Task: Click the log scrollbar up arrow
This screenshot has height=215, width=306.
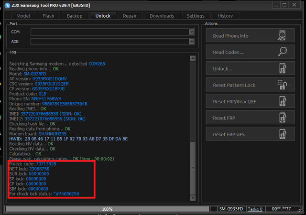Action: 193,58
